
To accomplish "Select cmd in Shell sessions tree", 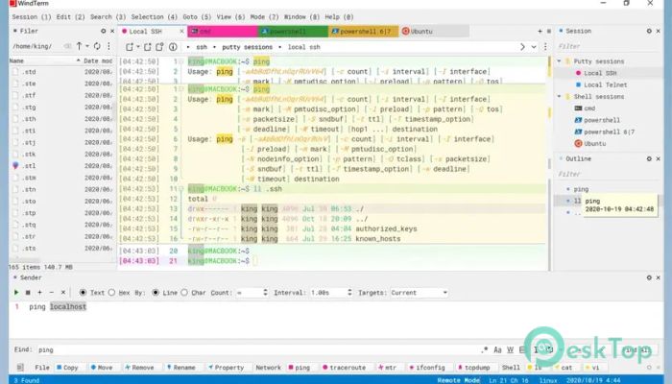I will pyautogui.click(x=589, y=108).
